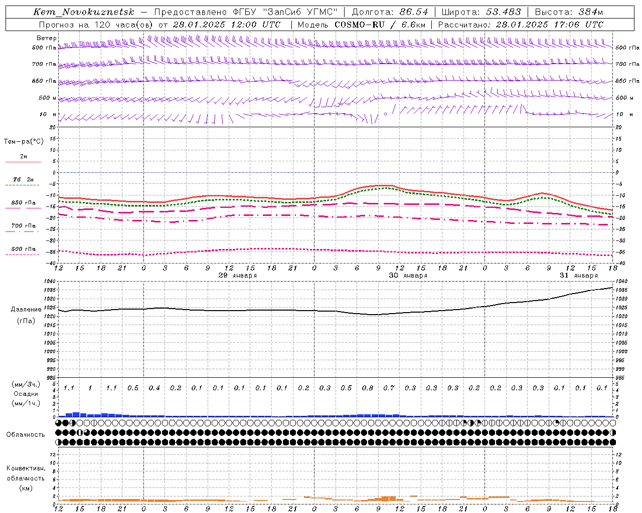Click the 0.7 precipitation value
The width and height of the screenshot is (642, 513).
(x=389, y=388)
